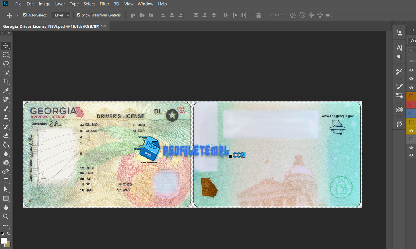Select the Horizontal Type tool

[x=6, y=181]
